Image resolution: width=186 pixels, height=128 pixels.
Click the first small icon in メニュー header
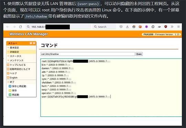(x=31, y=43)
